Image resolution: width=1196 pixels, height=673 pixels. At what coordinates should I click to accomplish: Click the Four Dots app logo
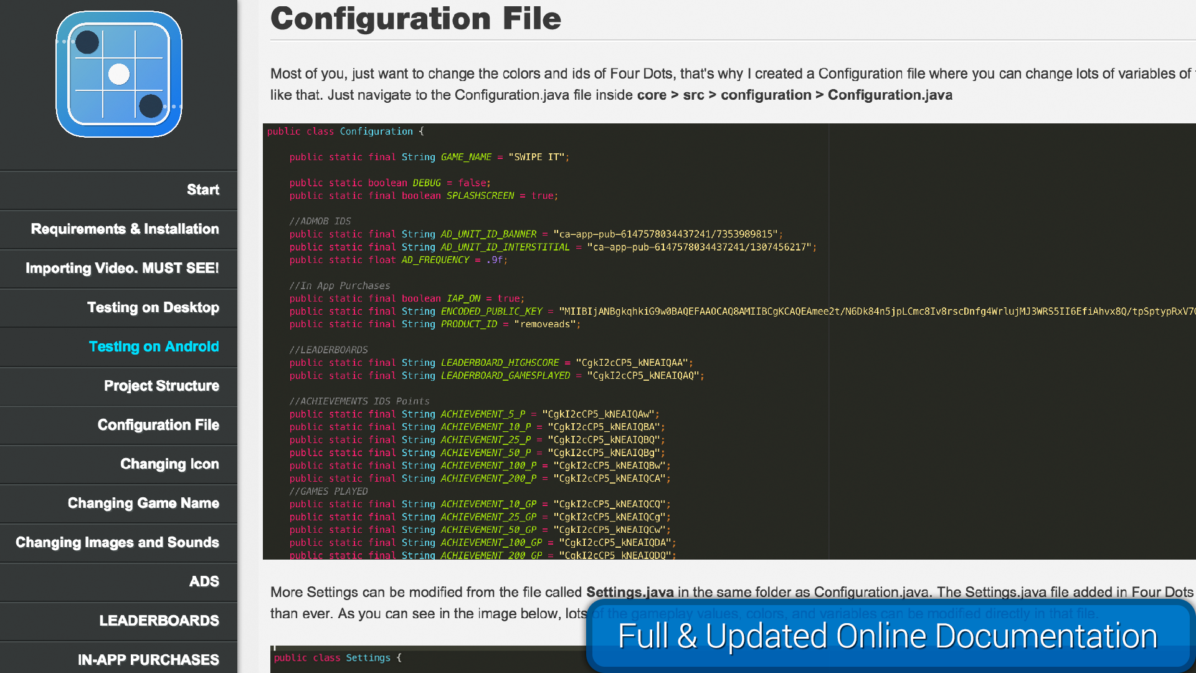point(119,74)
